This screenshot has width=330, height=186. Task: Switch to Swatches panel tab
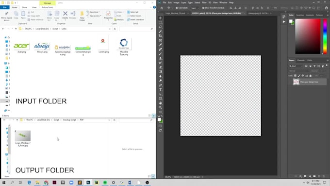(300, 15)
